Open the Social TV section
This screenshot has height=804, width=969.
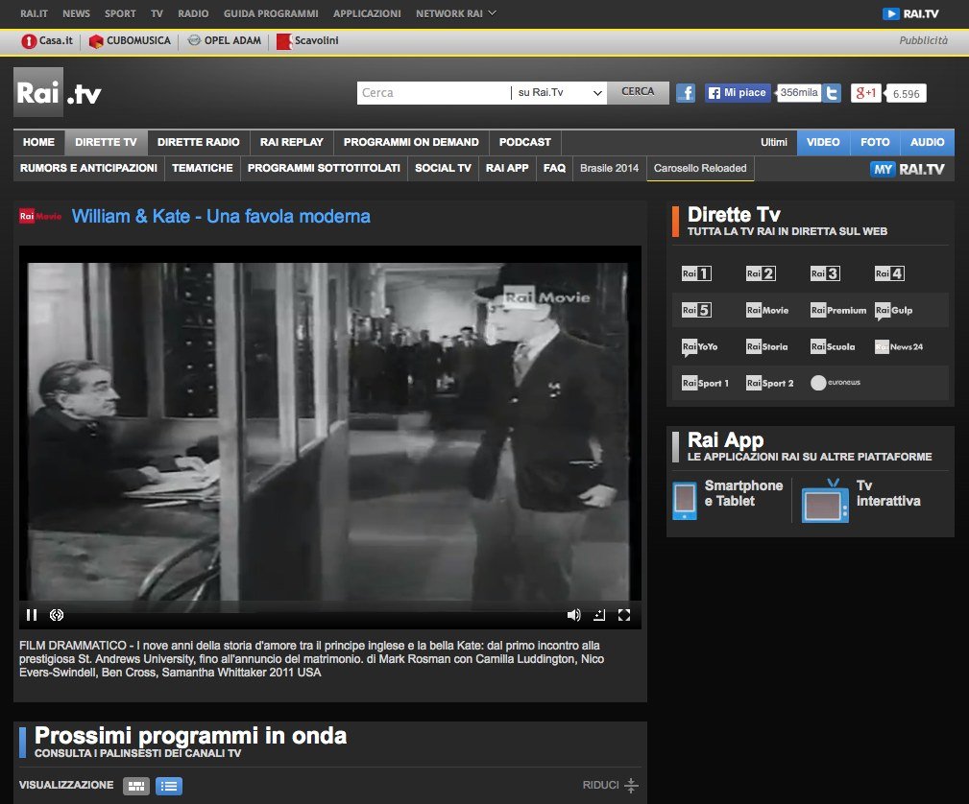pyautogui.click(x=443, y=169)
